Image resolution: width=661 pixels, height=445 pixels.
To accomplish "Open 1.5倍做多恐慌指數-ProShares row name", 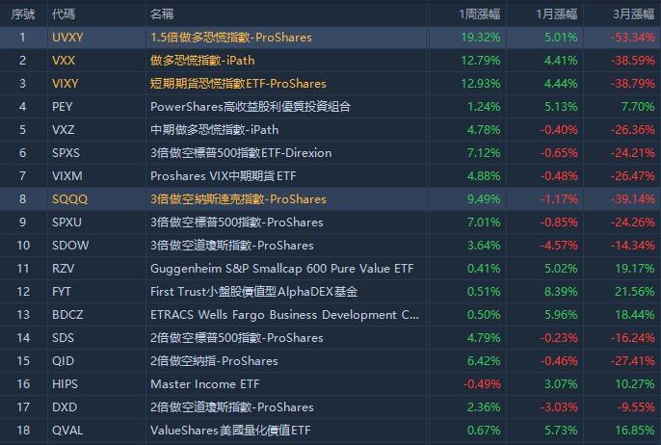I will (231, 38).
